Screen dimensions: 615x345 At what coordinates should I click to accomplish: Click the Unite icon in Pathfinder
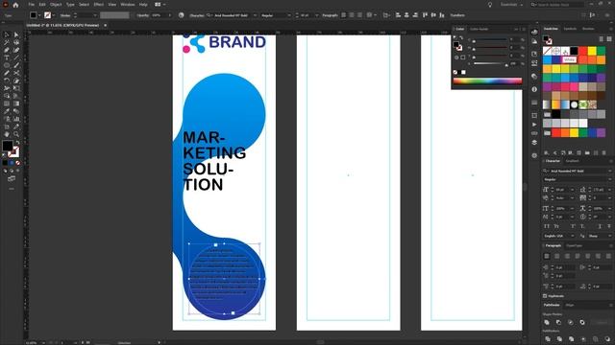(x=547, y=322)
